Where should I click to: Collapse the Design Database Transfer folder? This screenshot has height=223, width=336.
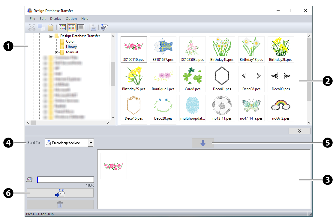tap(51, 36)
